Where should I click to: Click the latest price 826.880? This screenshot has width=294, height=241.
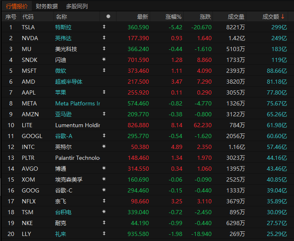click(x=138, y=125)
